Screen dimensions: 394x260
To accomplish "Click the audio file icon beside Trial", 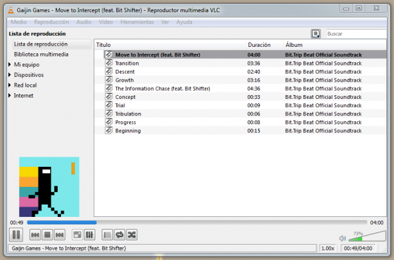I will 109,105.
